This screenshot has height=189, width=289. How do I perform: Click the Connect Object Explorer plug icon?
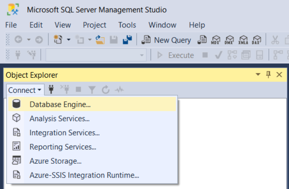pos(52,90)
